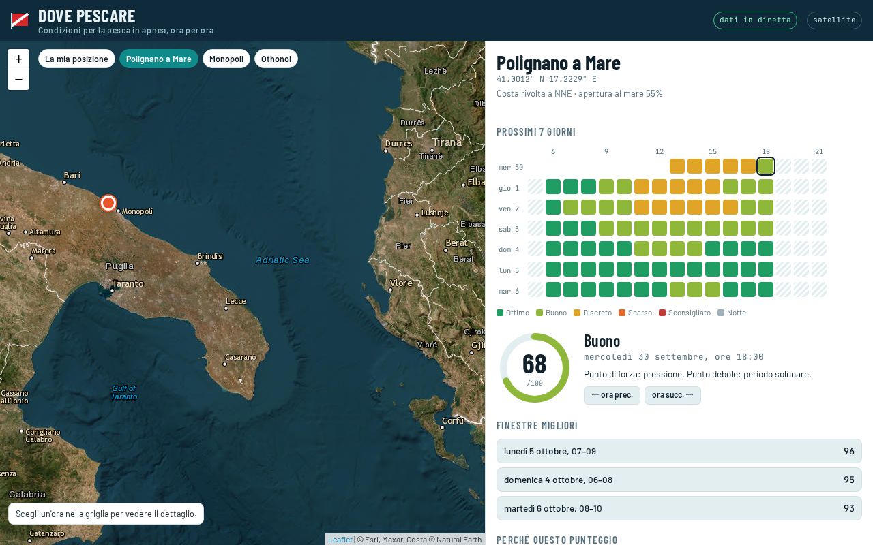Select selected 18:00 cell on mer 30
This screenshot has width=873, height=545.
click(766, 166)
